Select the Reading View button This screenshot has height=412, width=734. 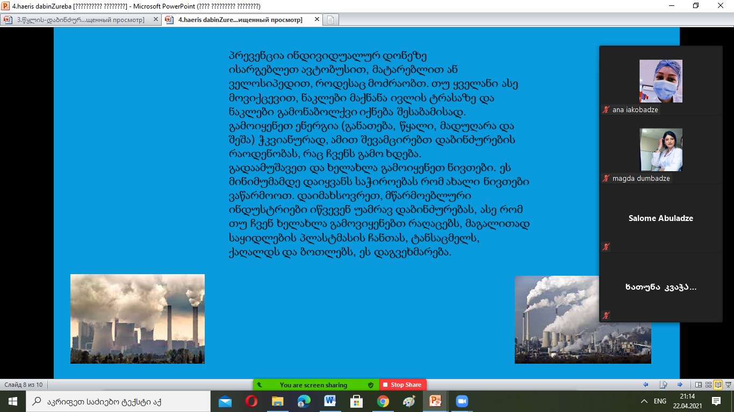[x=718, y=385]
